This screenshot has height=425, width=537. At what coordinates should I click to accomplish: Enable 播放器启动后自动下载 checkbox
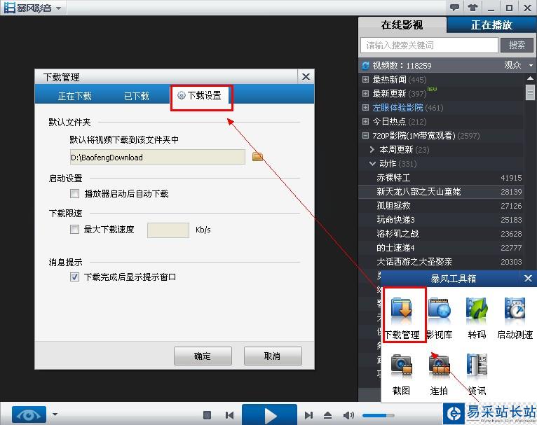tap(74, 193)
